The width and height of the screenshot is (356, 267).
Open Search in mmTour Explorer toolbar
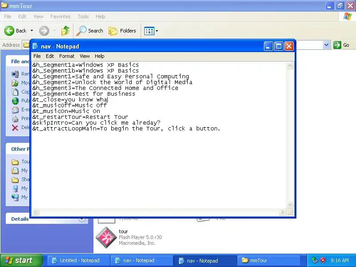[x=90, y=31]
